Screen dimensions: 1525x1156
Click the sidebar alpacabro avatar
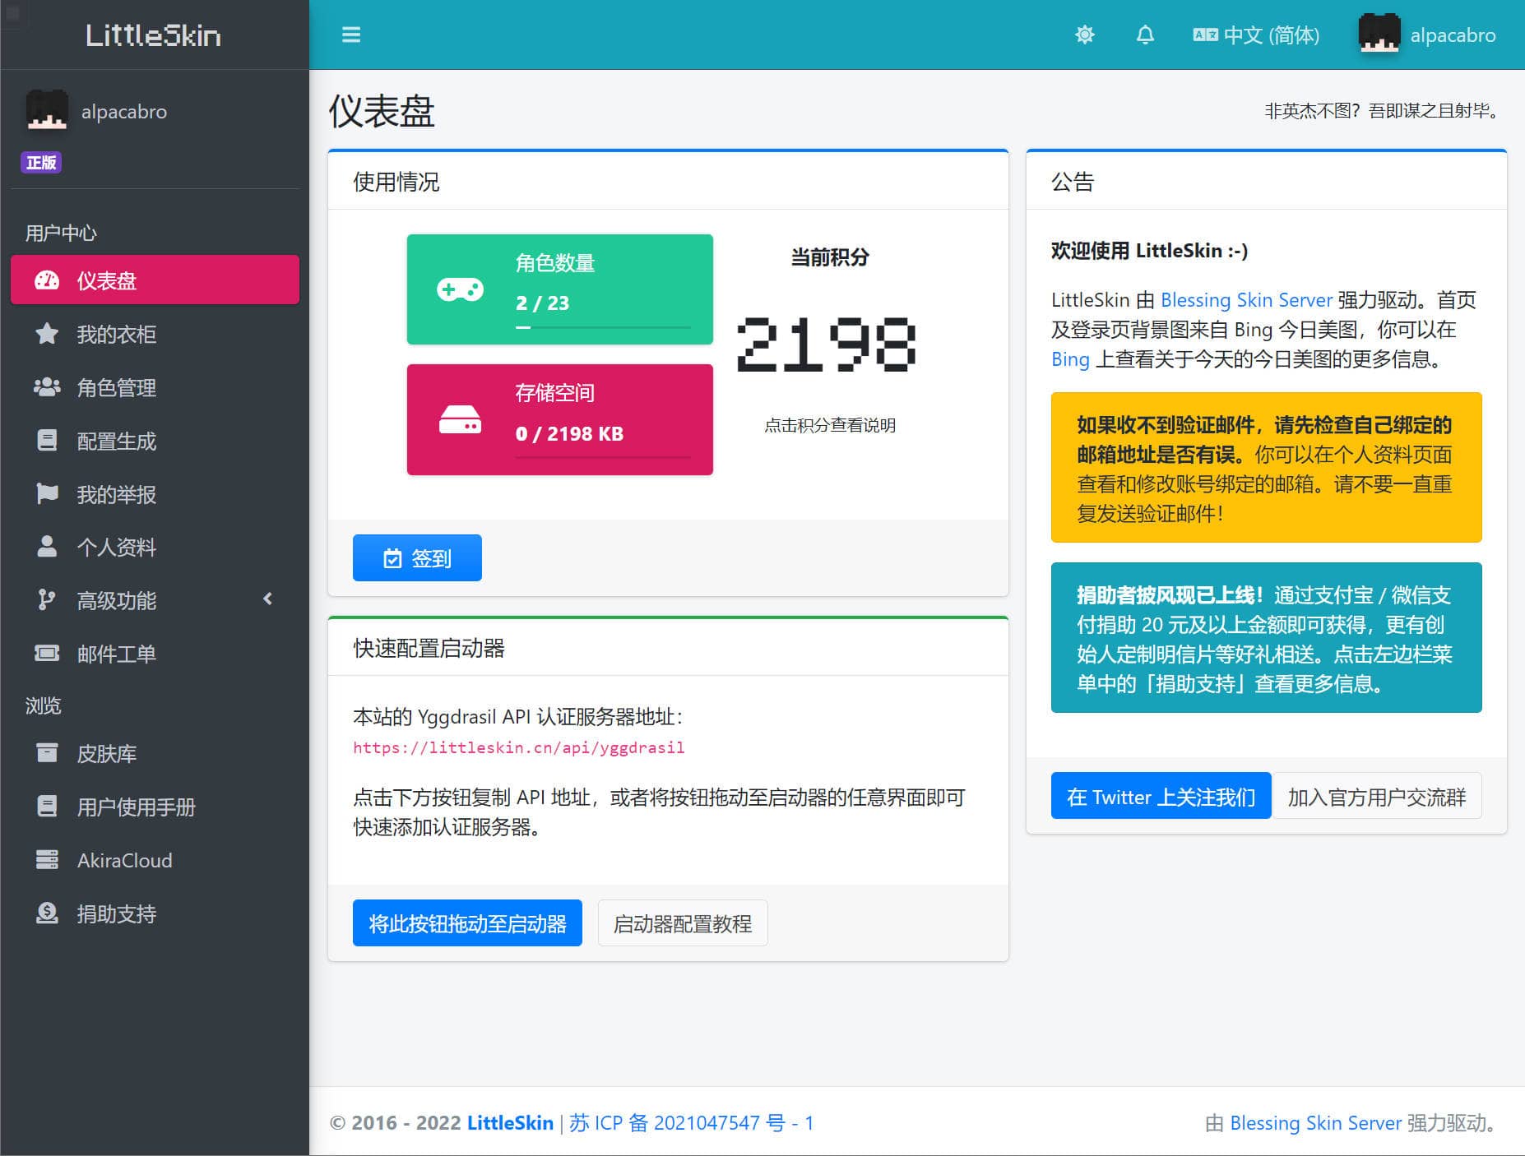pyautogui.click(x=47, y=110)
